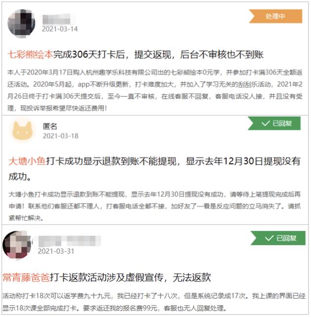Open the 大塘小鱼 brand link

click(x=27, y=161)
